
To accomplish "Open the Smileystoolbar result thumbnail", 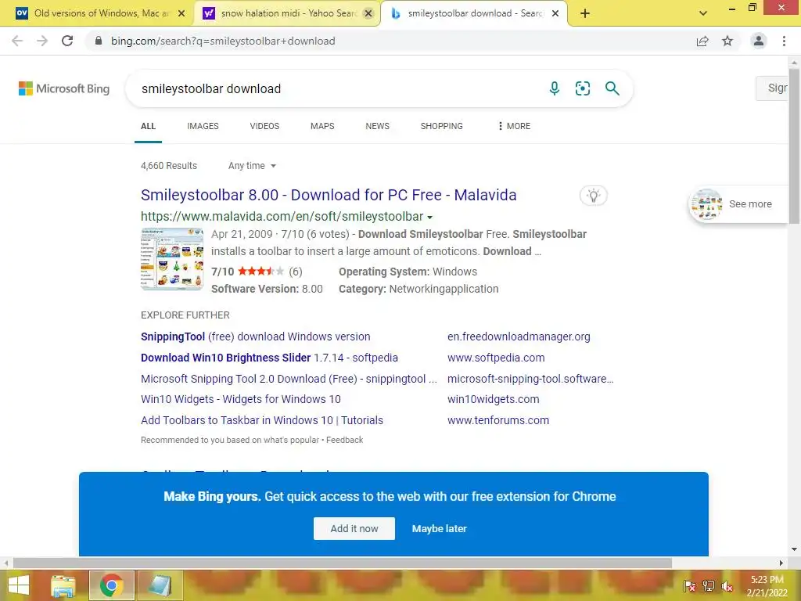I will (172, 259).
